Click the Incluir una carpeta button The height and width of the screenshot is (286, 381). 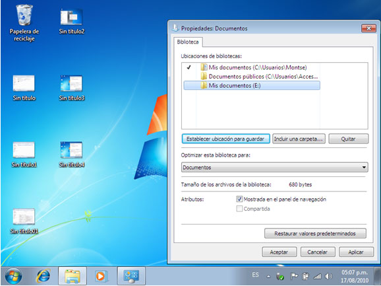pos(299,139)
